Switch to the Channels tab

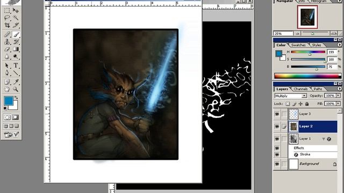[x=300, y=89]
